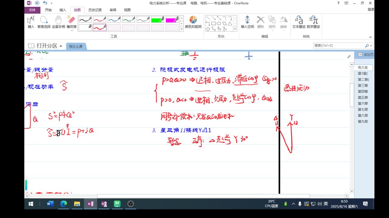Switch to the 视图 View tab
389x218 pixels.
tap(127, 10)
